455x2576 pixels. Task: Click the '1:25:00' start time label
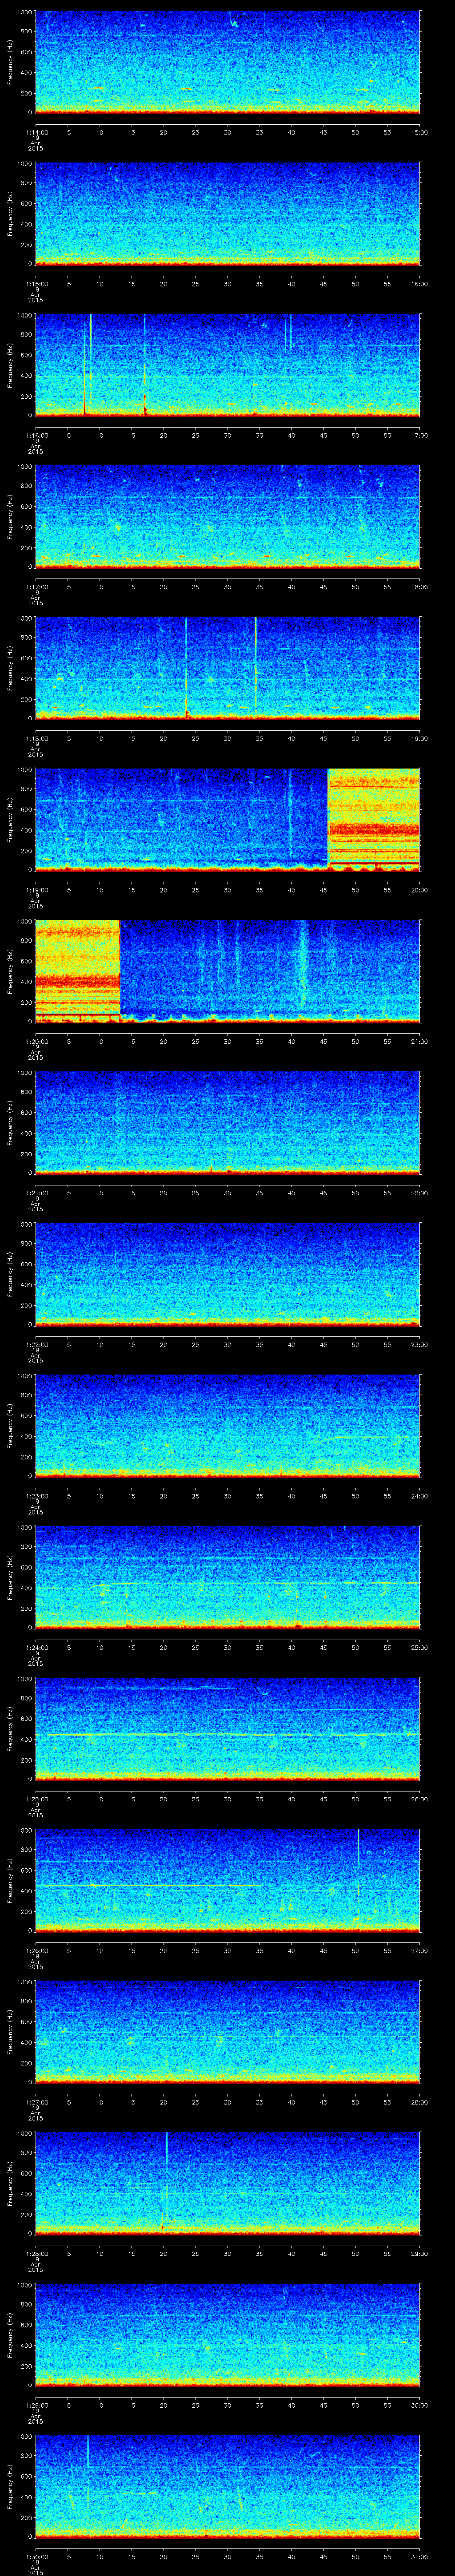(36, 1799)
